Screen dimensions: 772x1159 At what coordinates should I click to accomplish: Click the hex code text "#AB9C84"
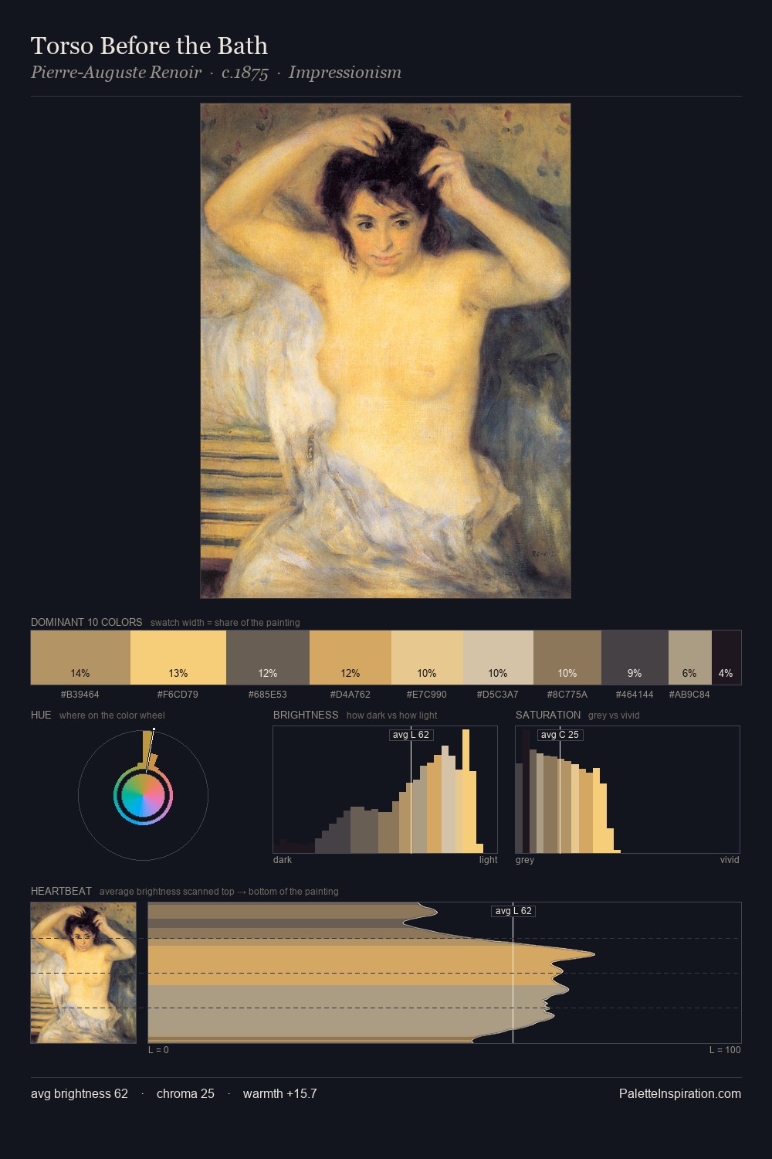689,694
